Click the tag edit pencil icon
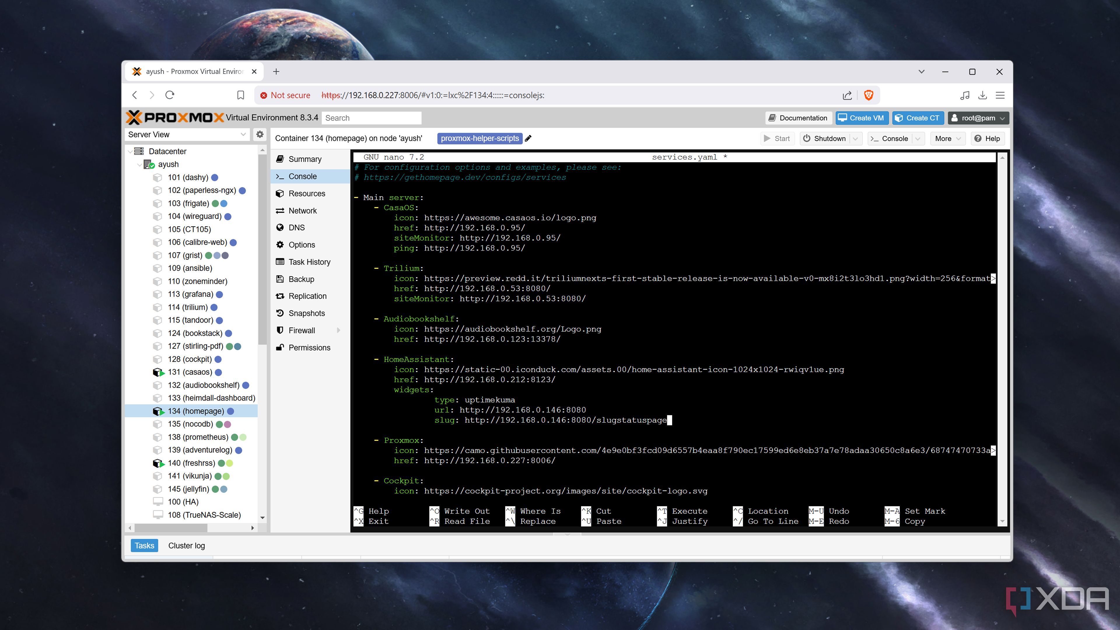Viewport: 1120px width, 630px height. (528, 138)
